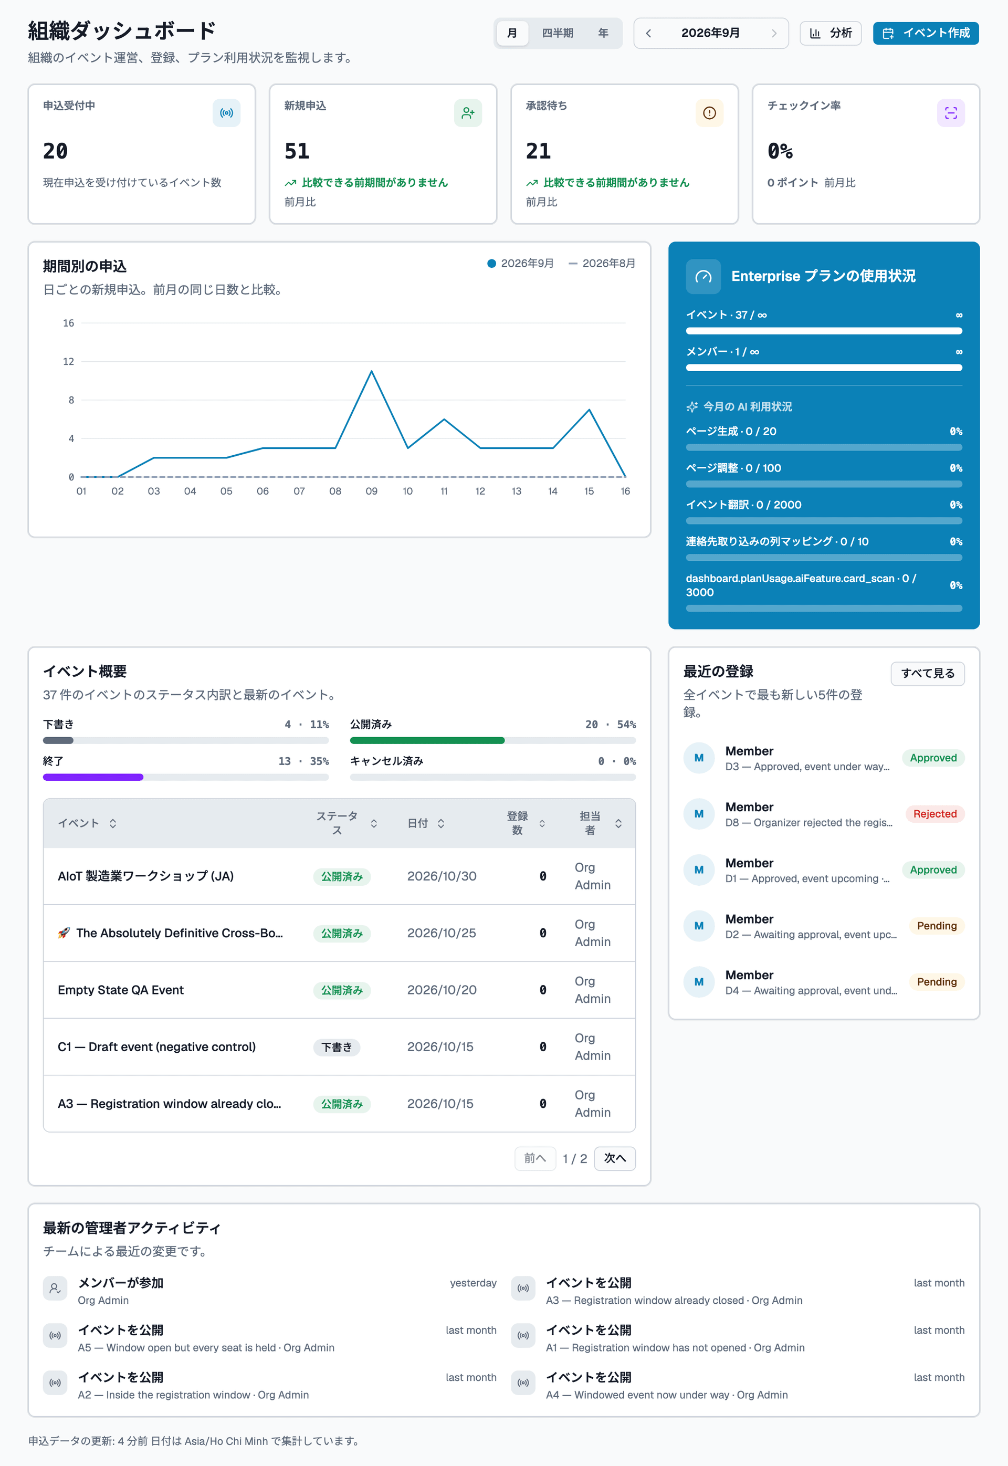This screenshot has height=1466, width=1008.
Task: Click the 公開済み green progress bar
Action: coord(427,740)
